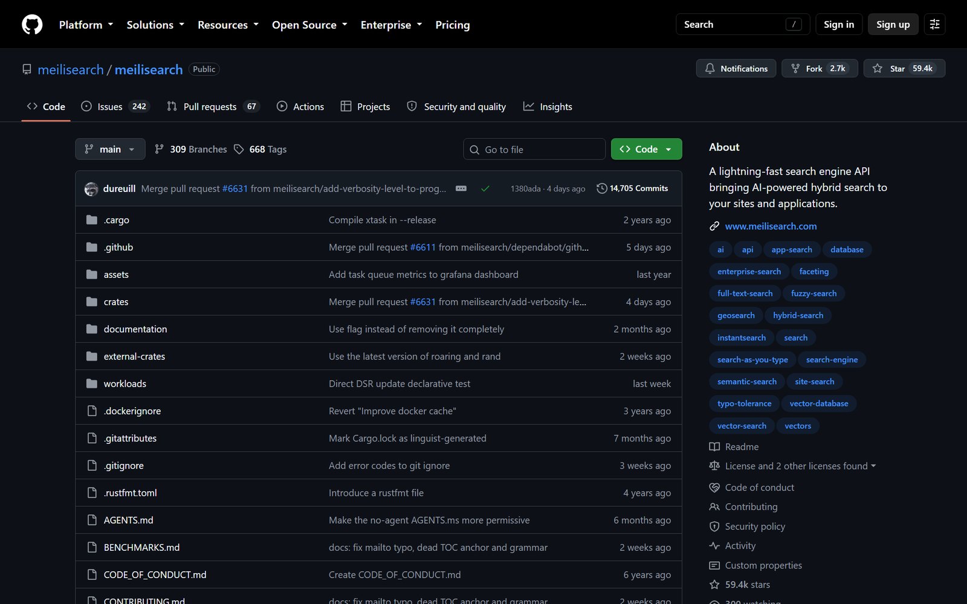This screenshot has height=604, width=967.
Task: Switch to the Insights tab
Action: coord(548,106)
